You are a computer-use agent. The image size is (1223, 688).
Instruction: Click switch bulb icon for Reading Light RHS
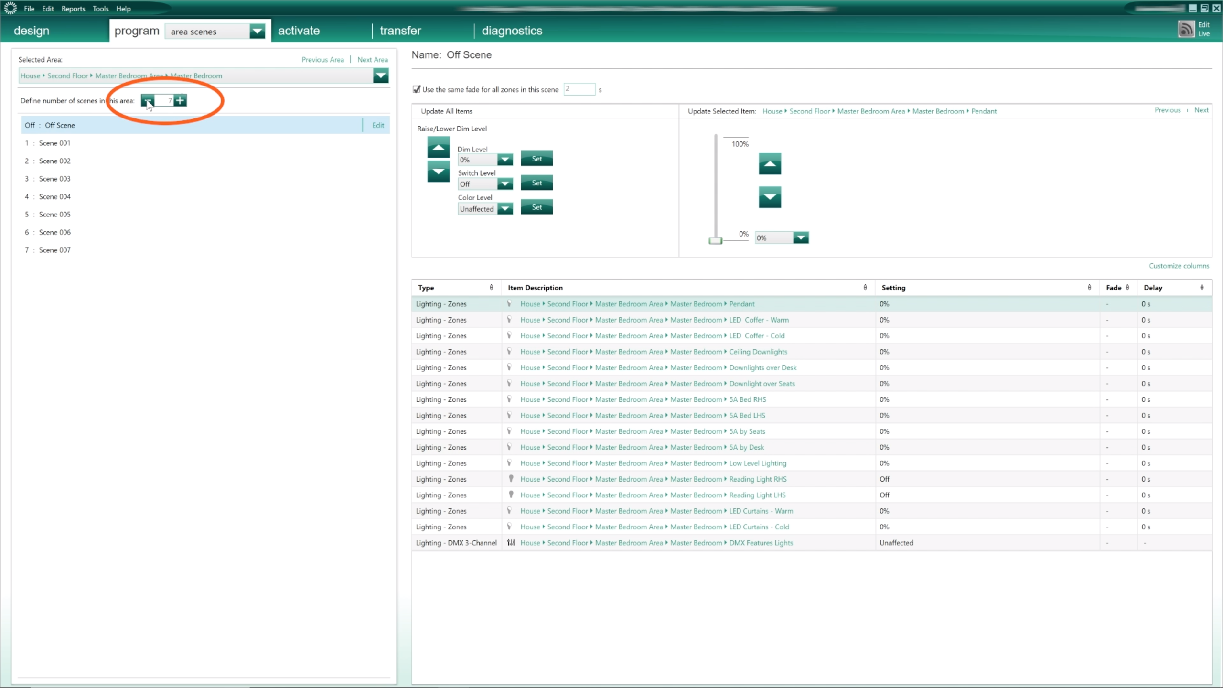pos(511,479)
